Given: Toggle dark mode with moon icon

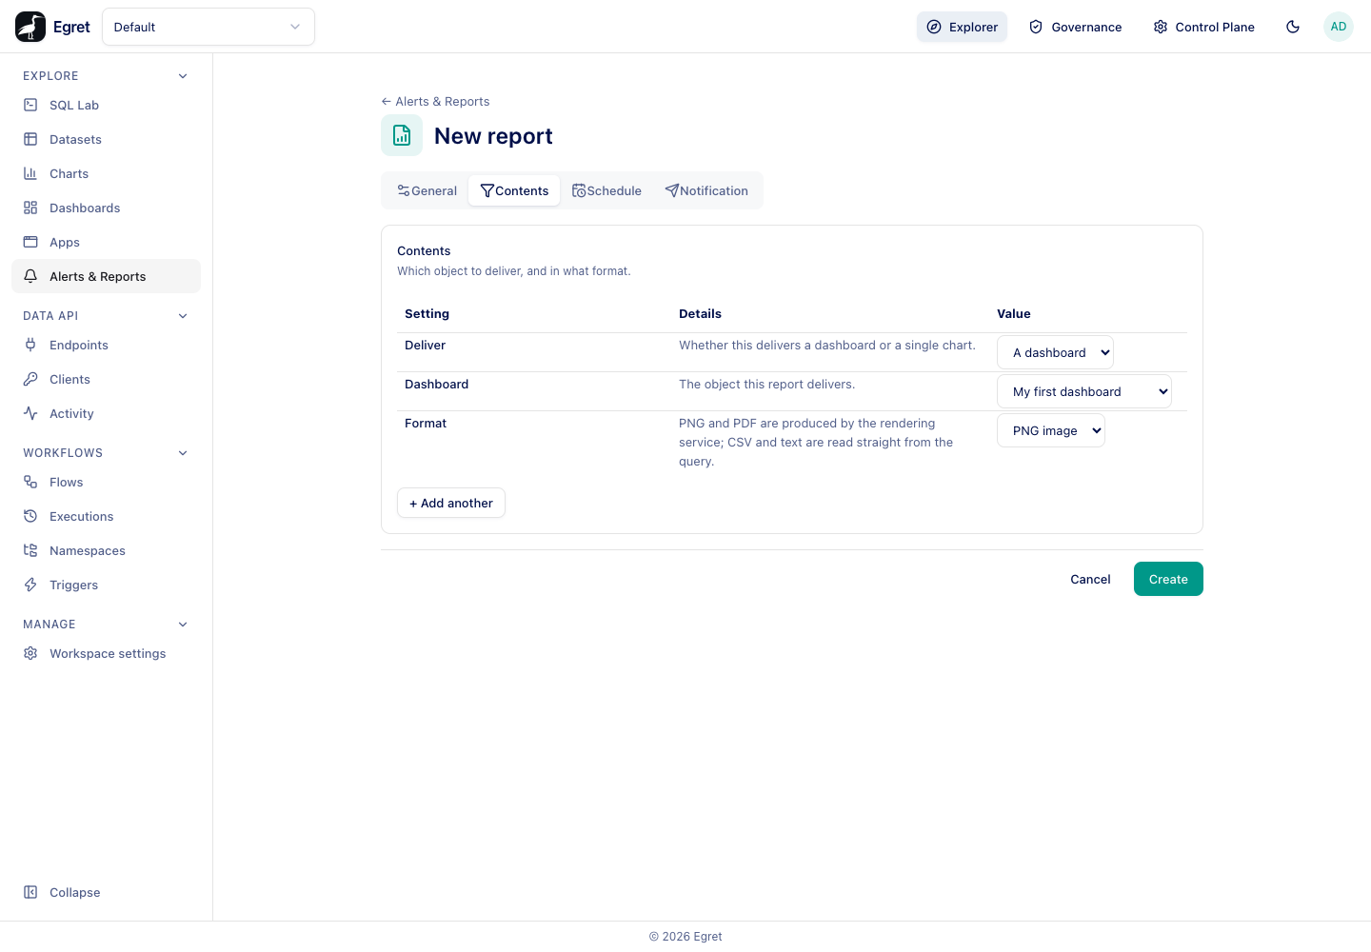Looking at the screenshot, I should pos(1293,27).
